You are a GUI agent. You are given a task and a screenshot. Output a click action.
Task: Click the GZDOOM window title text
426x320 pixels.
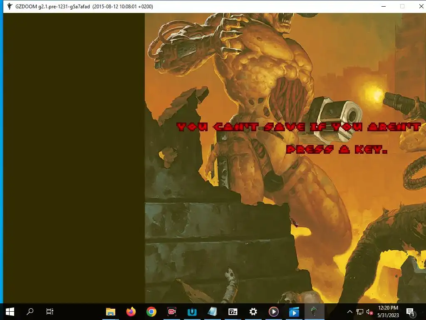coord(84,7)
